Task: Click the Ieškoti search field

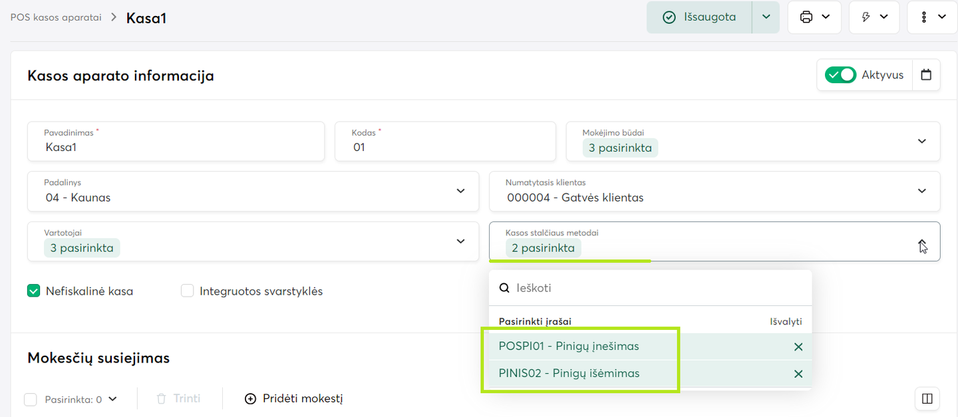Action: pyautogui.click(x=659, y=288)
